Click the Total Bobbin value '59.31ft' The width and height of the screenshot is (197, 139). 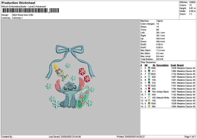click(x=160, y=59)
